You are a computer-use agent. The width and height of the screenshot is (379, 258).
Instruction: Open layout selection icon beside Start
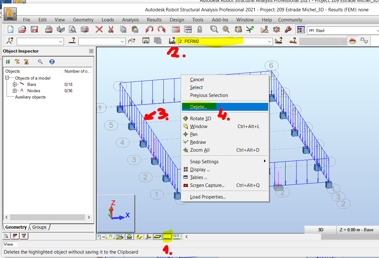[301, 30]
